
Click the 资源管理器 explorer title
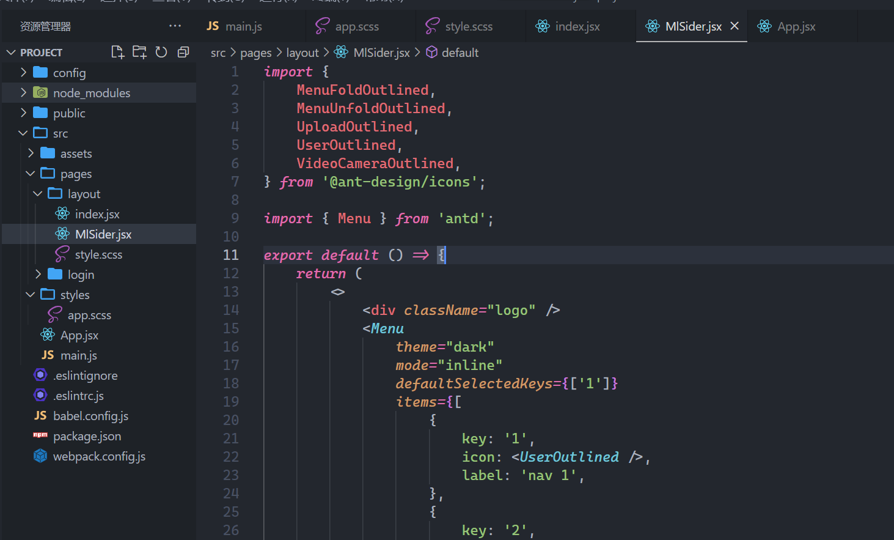[45, 26]
